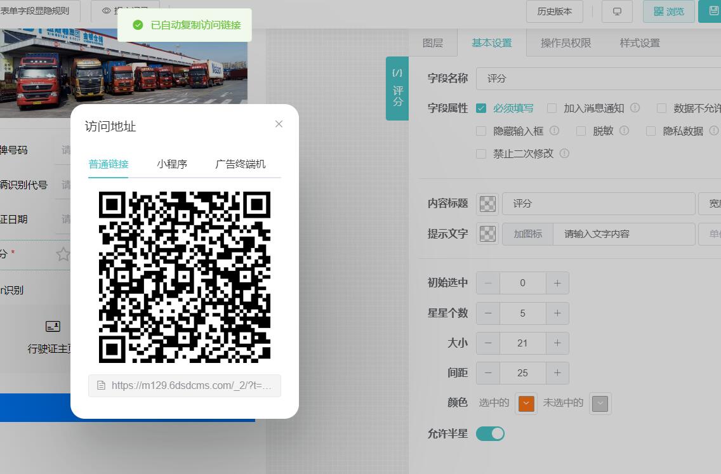Click the 行驶证主页 ID card icon
The width and height of the screenshot is (721, 474).
click(x=53, y=326)
